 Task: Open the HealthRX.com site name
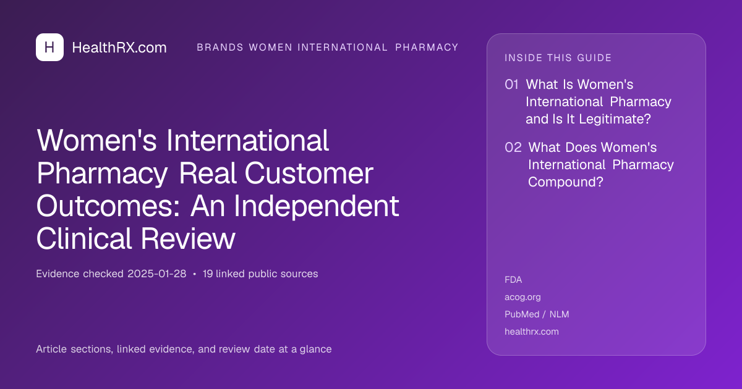[x=119, y=48]
